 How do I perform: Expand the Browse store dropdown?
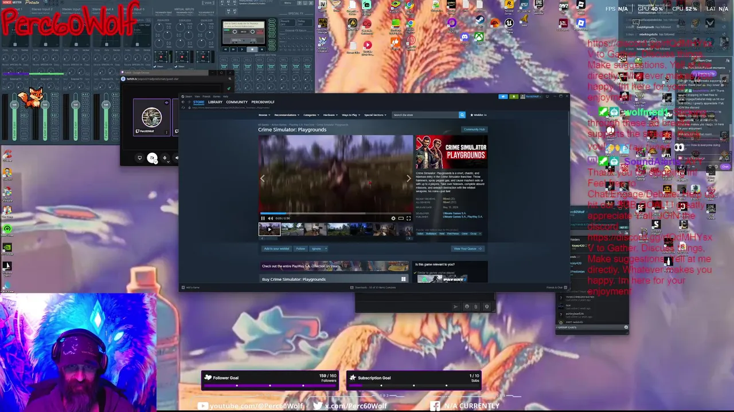pyautogui.click(x=264, y=115)
